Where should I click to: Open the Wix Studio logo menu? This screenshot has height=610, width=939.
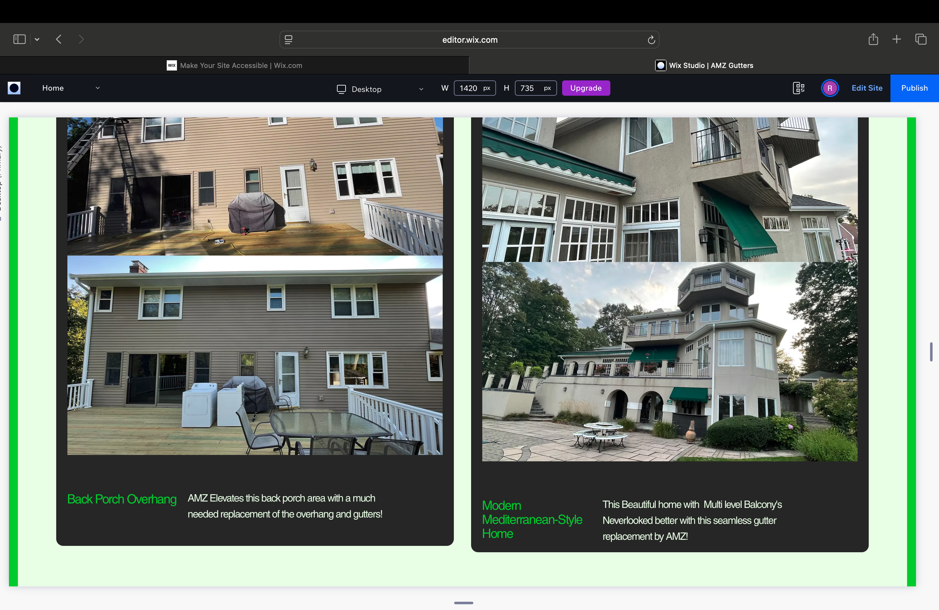point(14,88)
